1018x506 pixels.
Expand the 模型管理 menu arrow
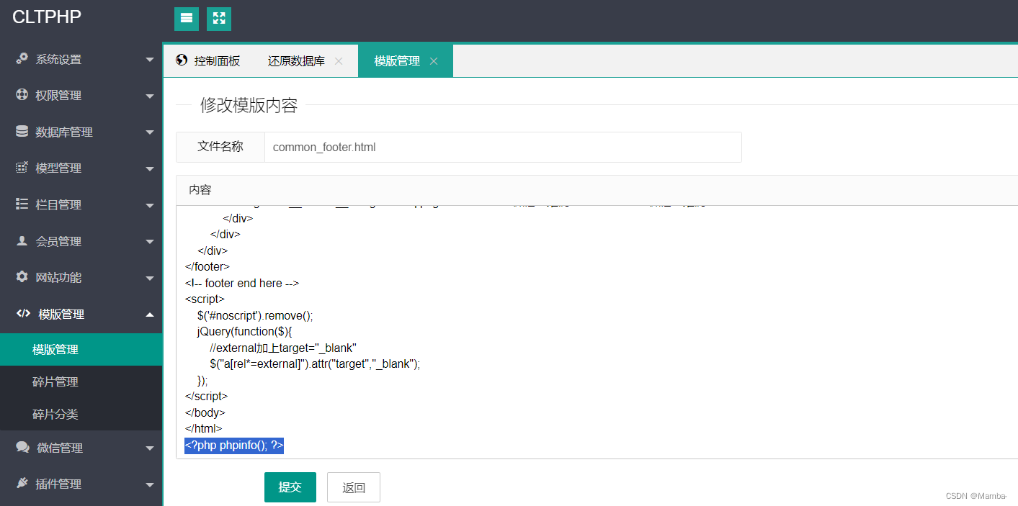[x=150, y=168]
